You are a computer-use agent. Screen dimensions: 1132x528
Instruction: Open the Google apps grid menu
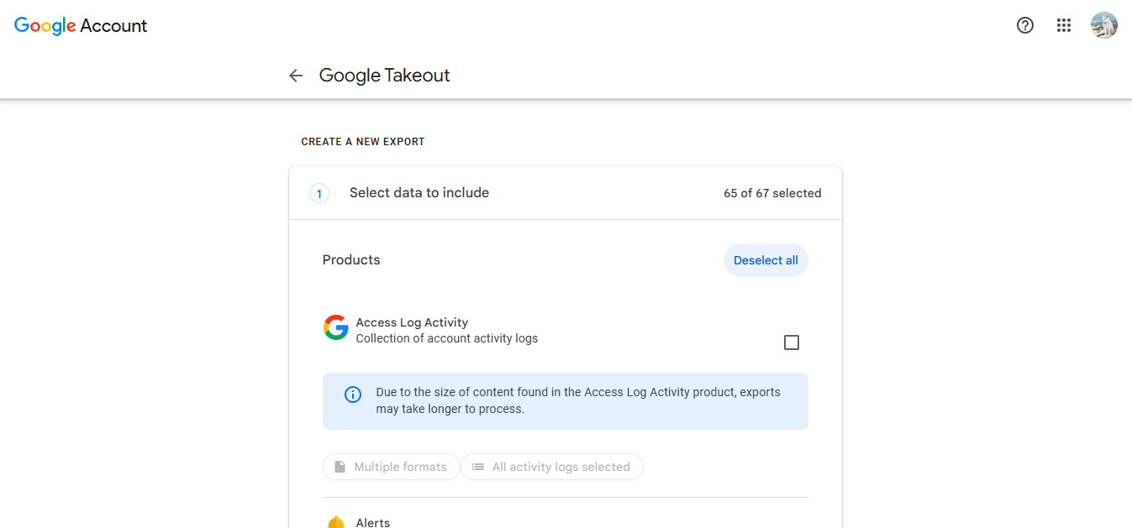click(x=1064, y=25)
